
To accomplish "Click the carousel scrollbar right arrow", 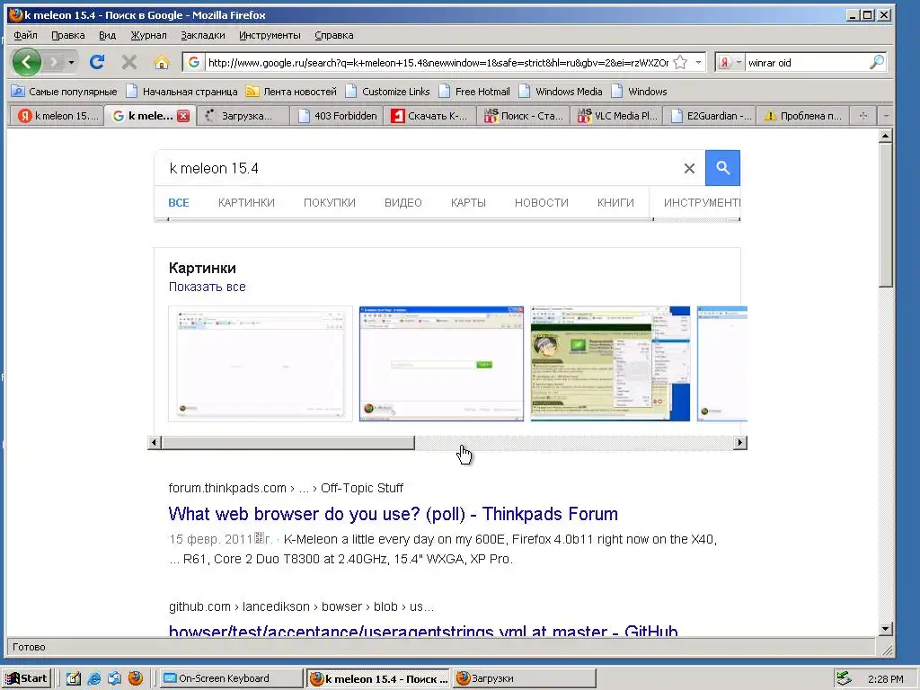I will (x=740, y=442).
